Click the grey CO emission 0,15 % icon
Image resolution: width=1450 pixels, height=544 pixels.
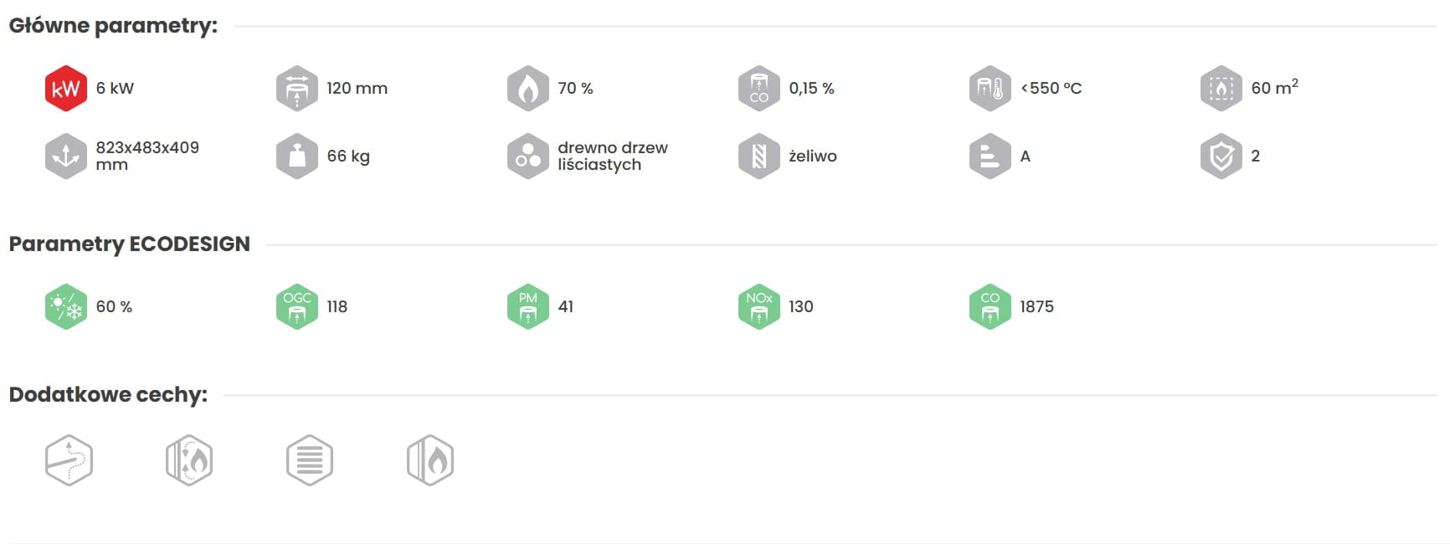click(759, 88)
